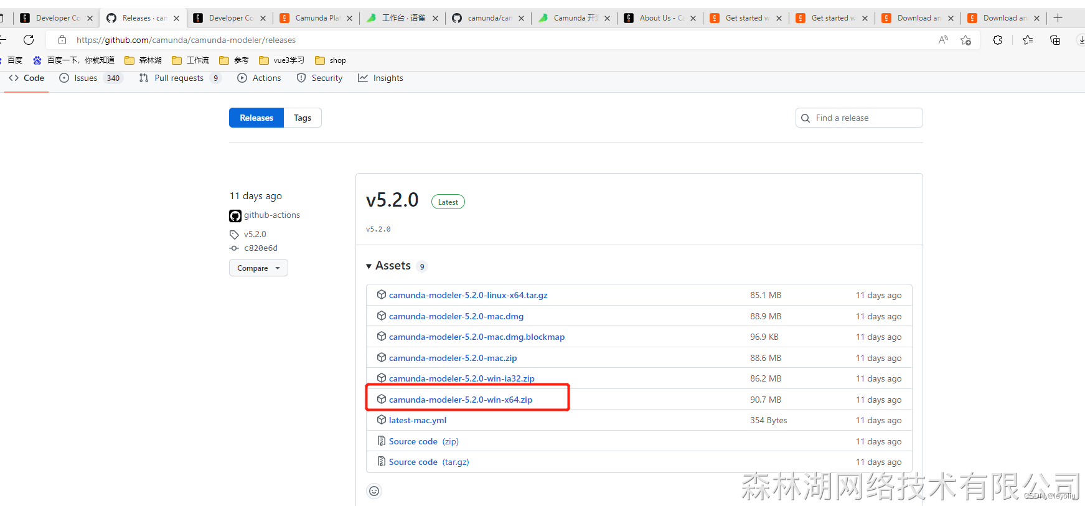
Task: Open the 工作流 bookmark folder
Action: (x=190, y=60)
